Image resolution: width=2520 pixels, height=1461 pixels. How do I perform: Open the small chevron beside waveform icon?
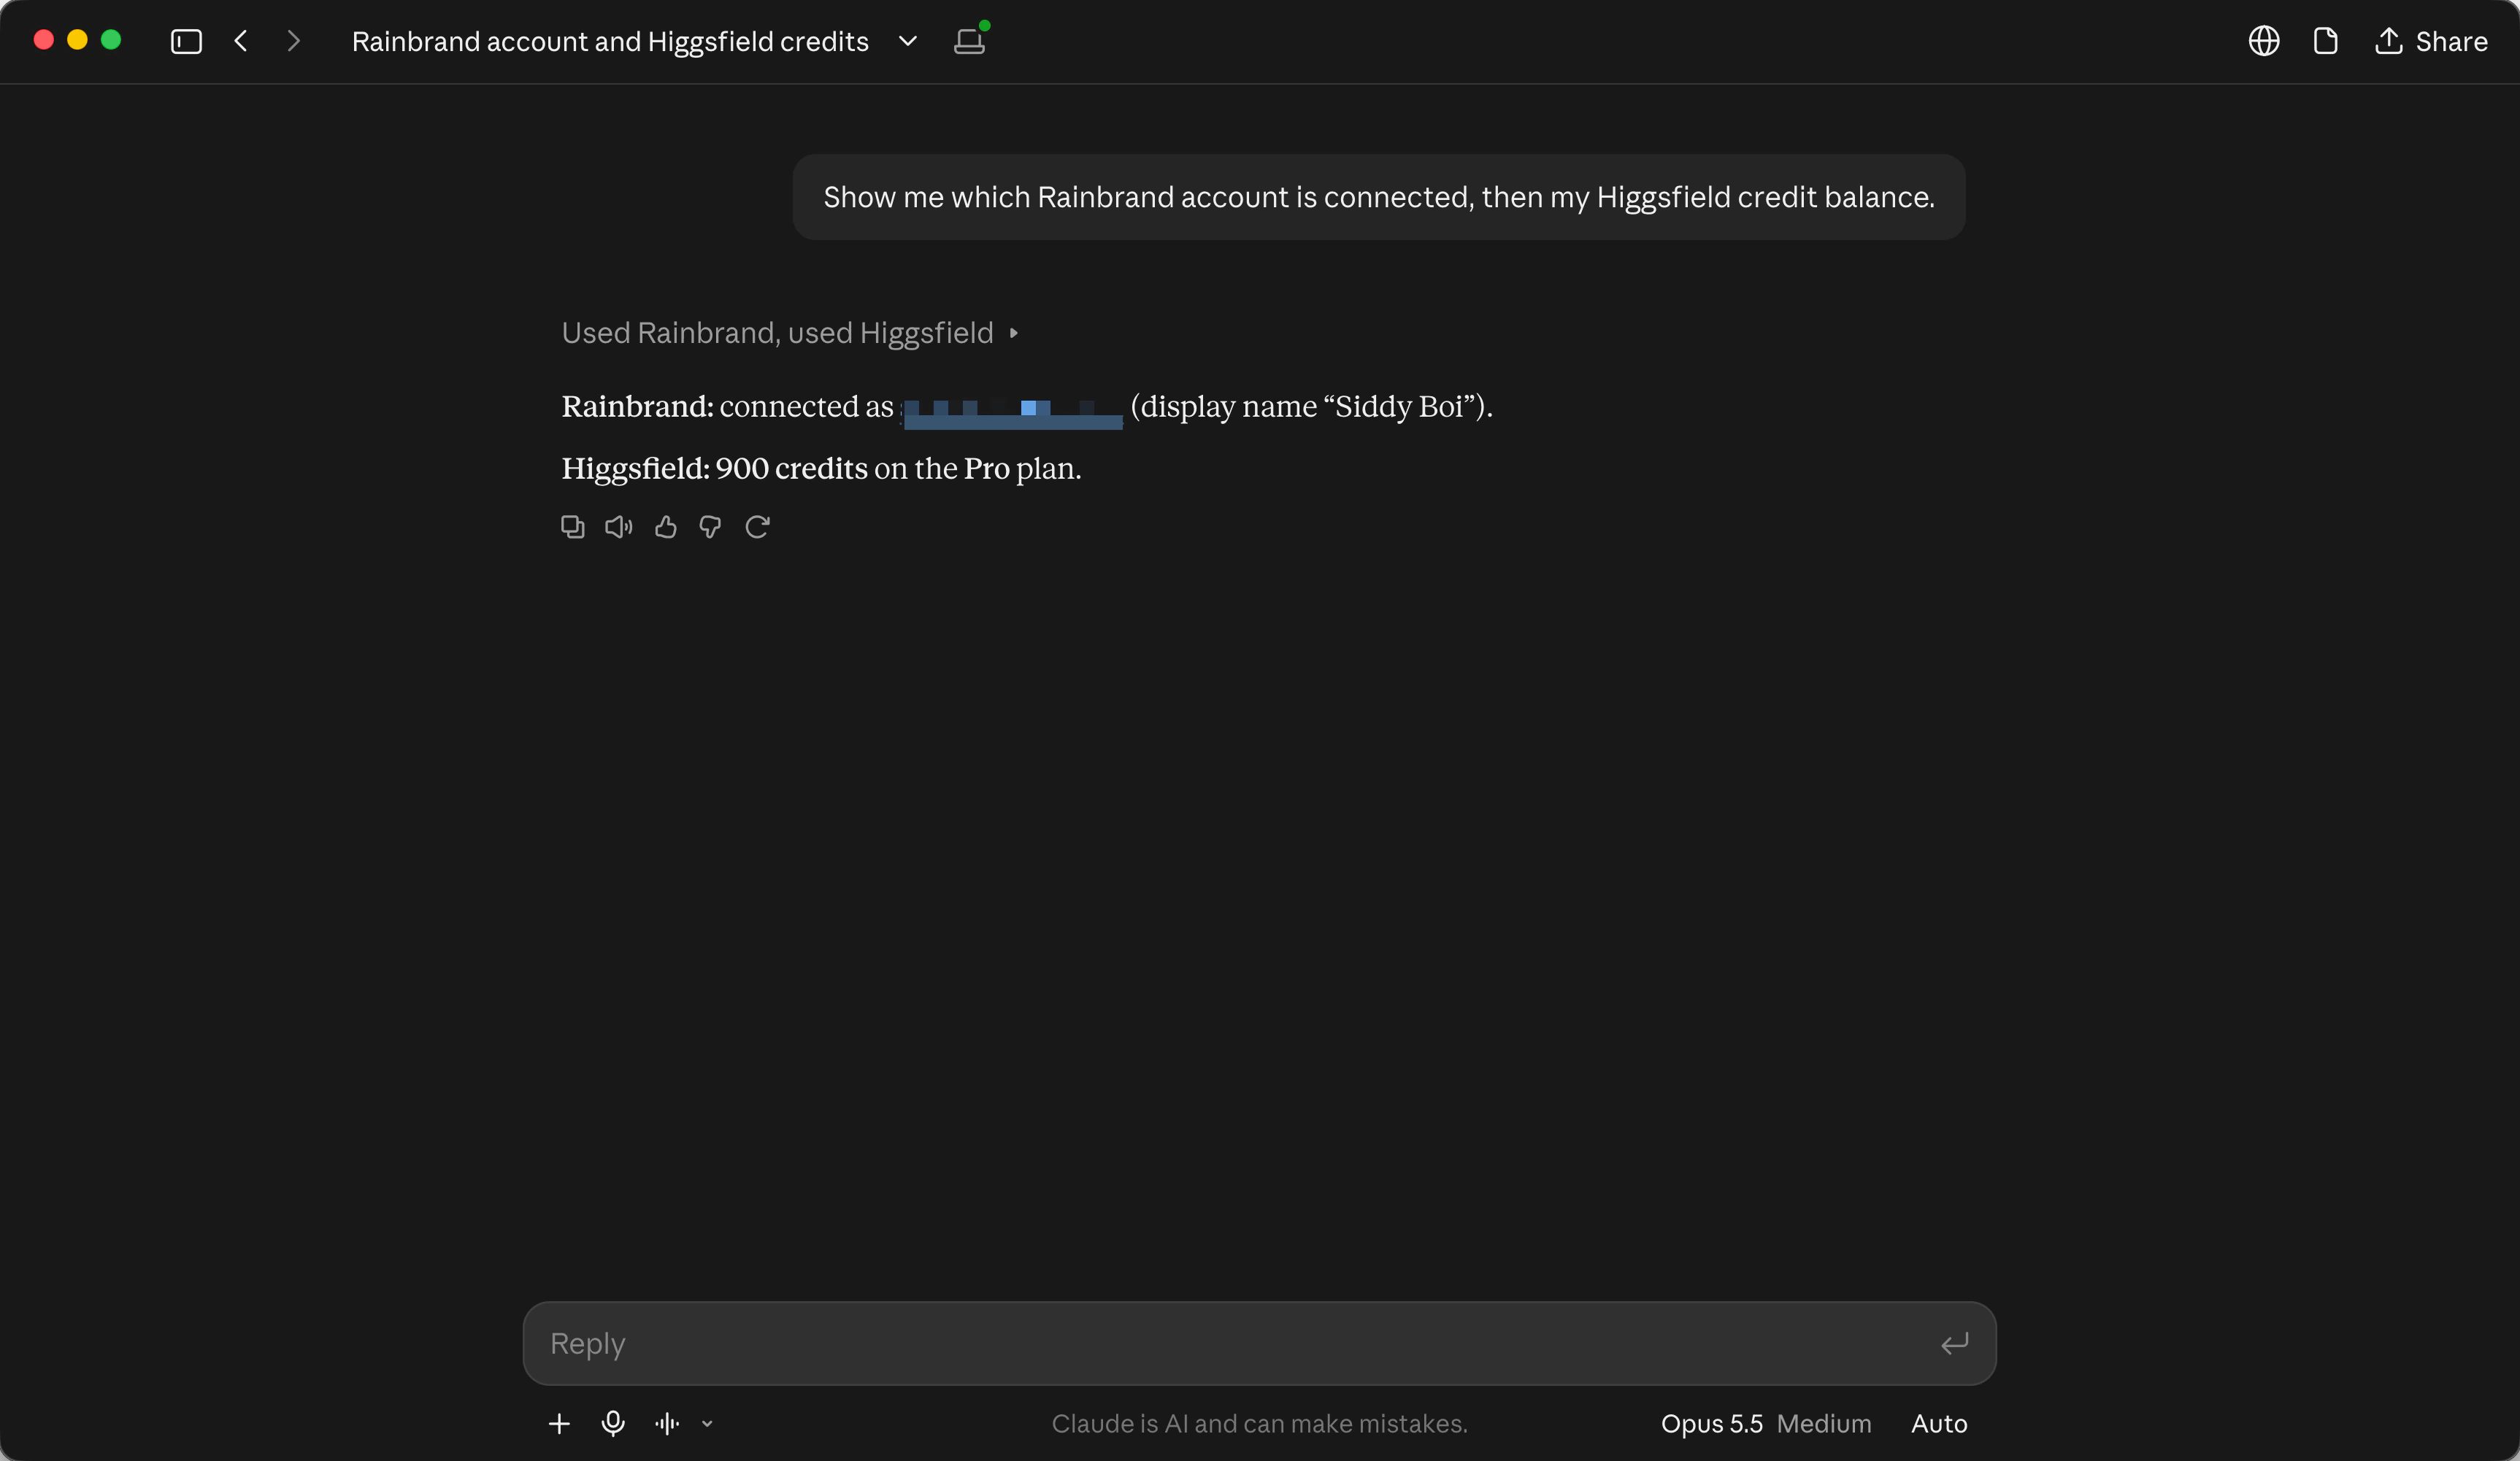tap(707, 1424)
